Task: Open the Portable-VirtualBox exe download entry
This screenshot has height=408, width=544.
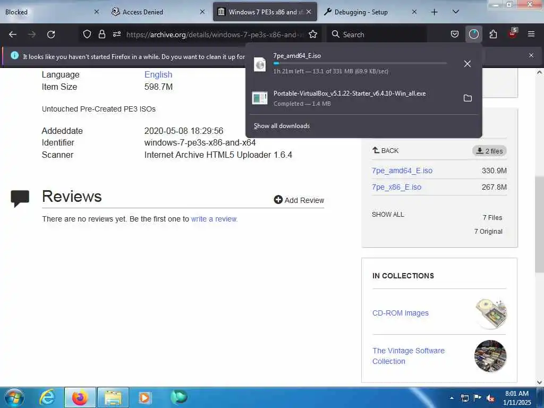Action: 353,98
